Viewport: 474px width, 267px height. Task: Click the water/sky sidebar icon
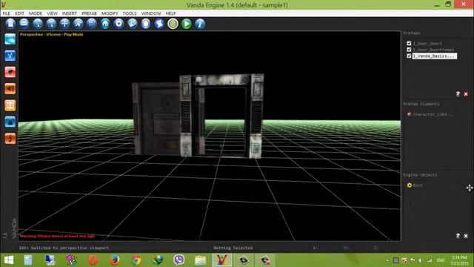coord(10,39)
